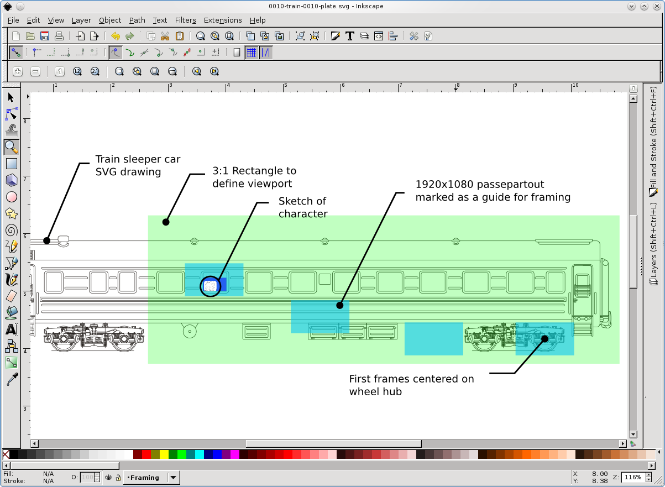665x487 pixels.
Task: Choose the Text tool in toolbox
Action: [11, 329]
